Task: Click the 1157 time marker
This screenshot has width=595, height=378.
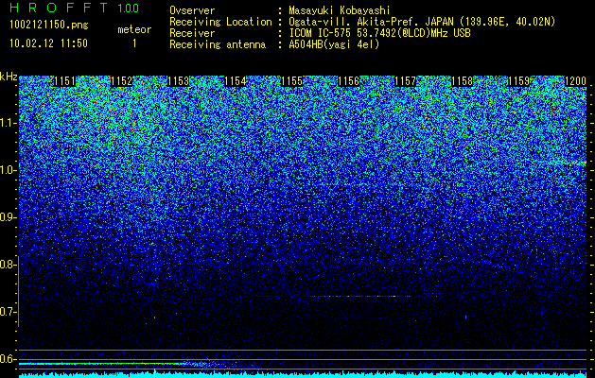Action: [x=405, y=81]
